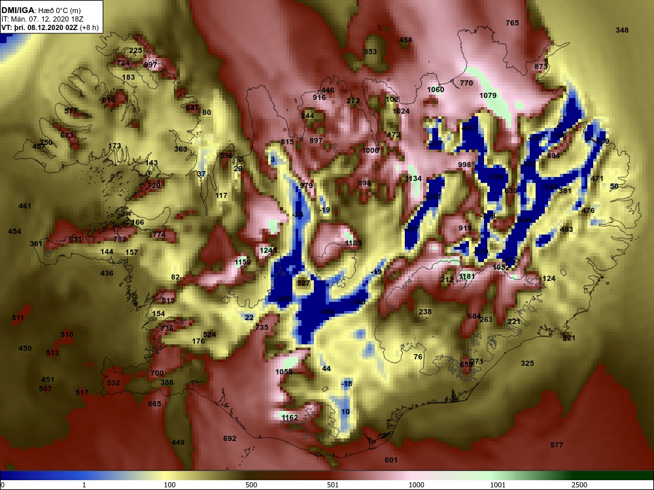
Task: Click the map value '997'
Action: click(x=150, y=65)
